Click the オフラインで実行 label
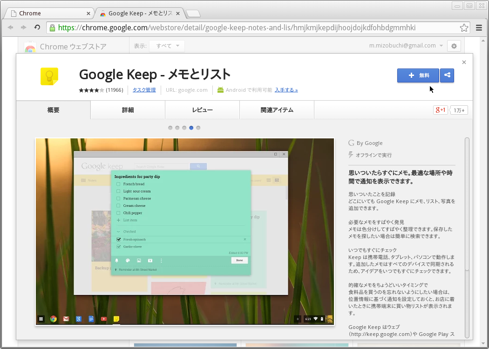 tap(370, 155)
